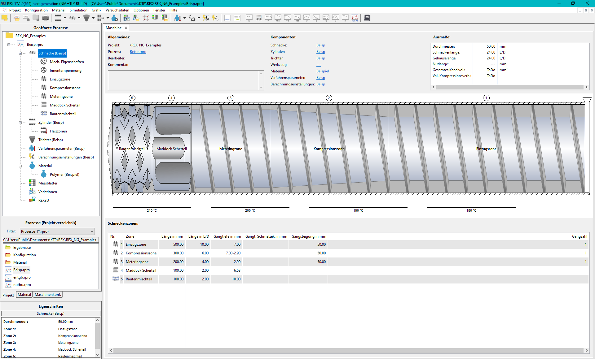
Task: Click the notebook icon in the toolbar
Action: pos(367,18)
